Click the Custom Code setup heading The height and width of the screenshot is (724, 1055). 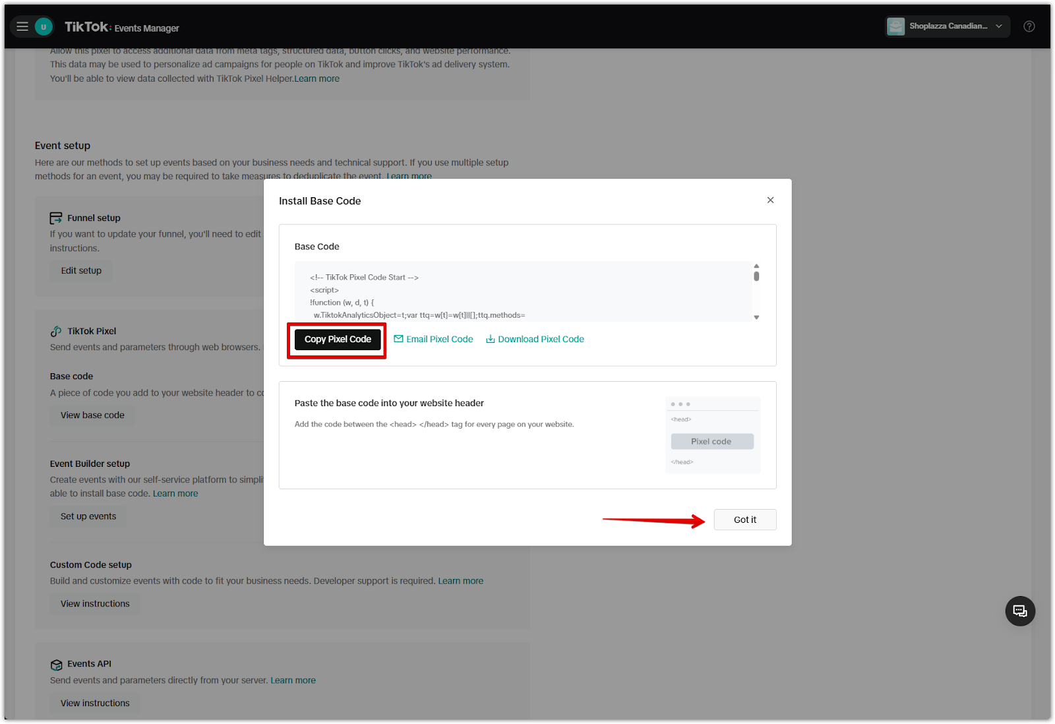[91, 564]
